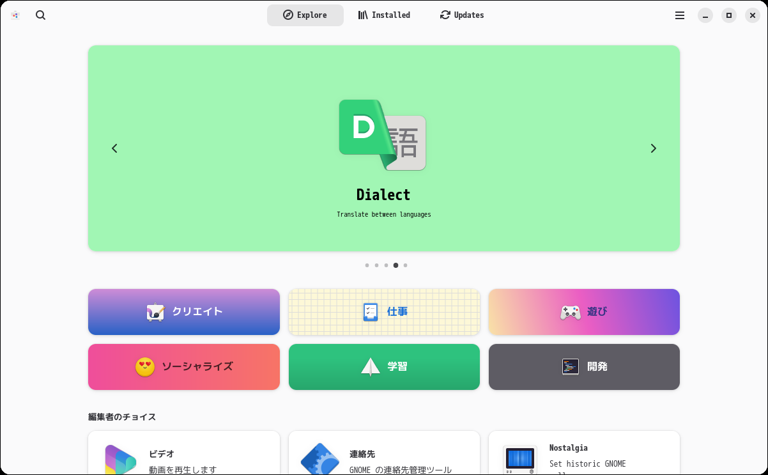The image size is (768, 475).
Task: Click the 連絡先 app icon
Action: (320, 460)
